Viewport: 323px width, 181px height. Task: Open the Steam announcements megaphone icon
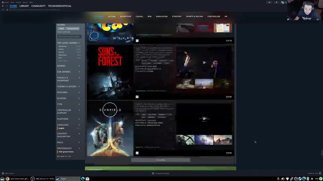269,3
